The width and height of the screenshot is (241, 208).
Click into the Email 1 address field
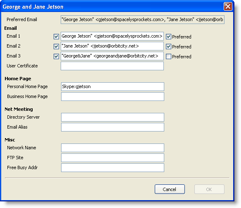tap(112, 36)
